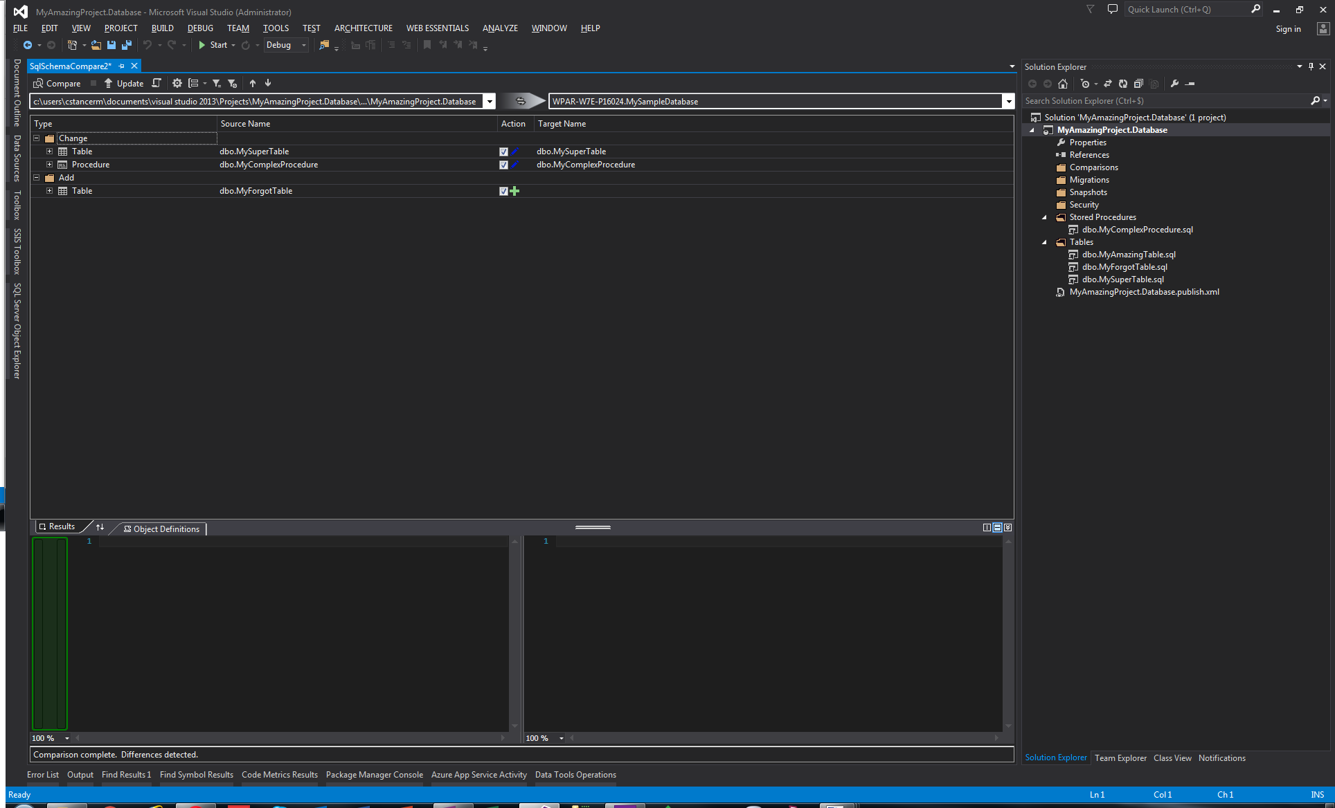Viewport: 1335px width, 808px height.
Task: Collapse the Change group
Action: (37, 138)
